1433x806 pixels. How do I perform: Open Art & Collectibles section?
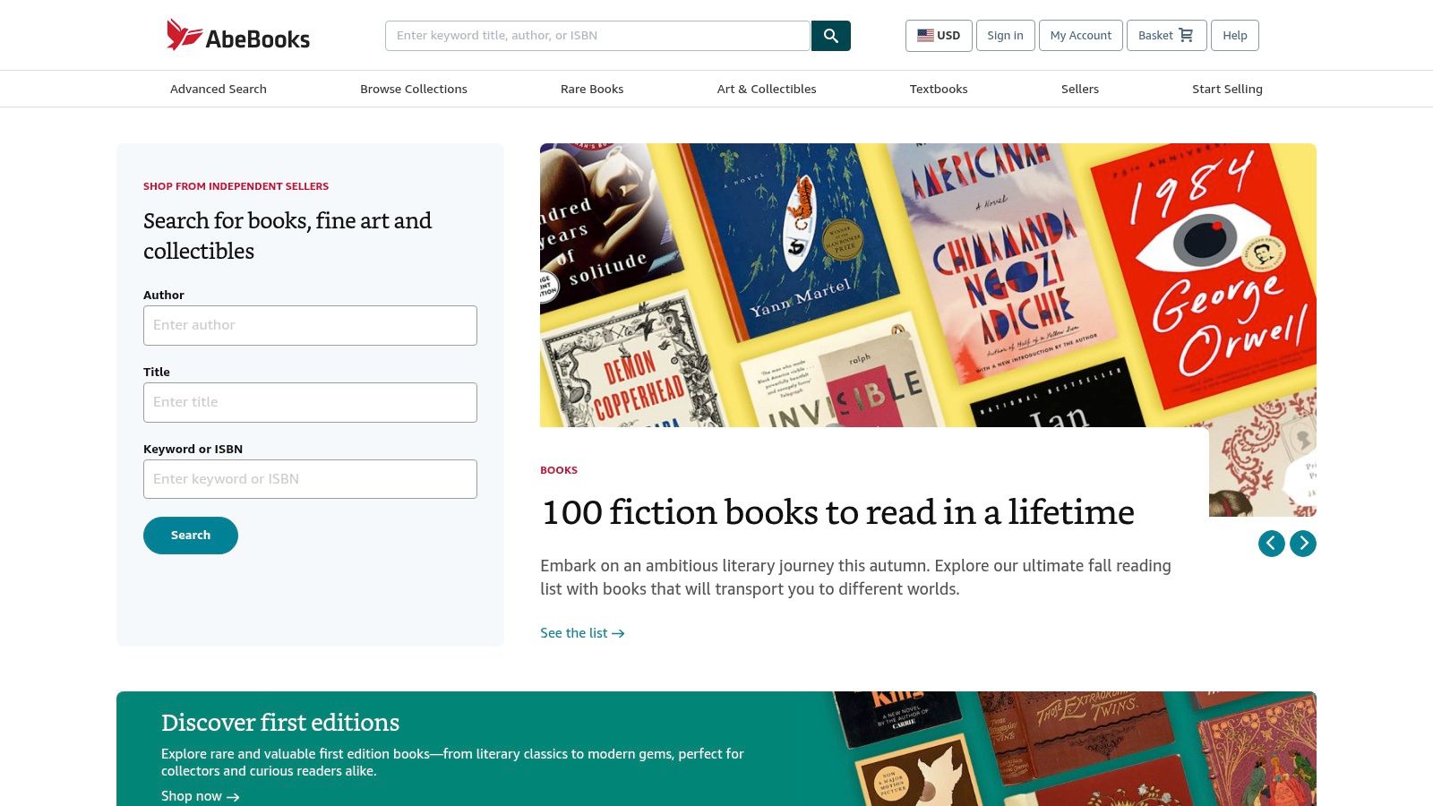click(x=767, y=89)
